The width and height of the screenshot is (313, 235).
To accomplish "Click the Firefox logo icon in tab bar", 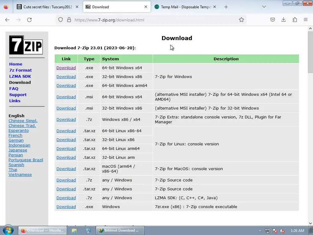I will 6,7.
